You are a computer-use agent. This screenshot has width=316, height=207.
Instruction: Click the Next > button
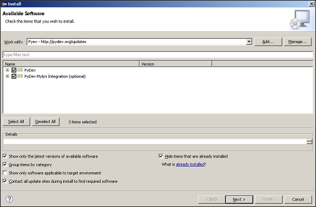[x=239, y=199]
